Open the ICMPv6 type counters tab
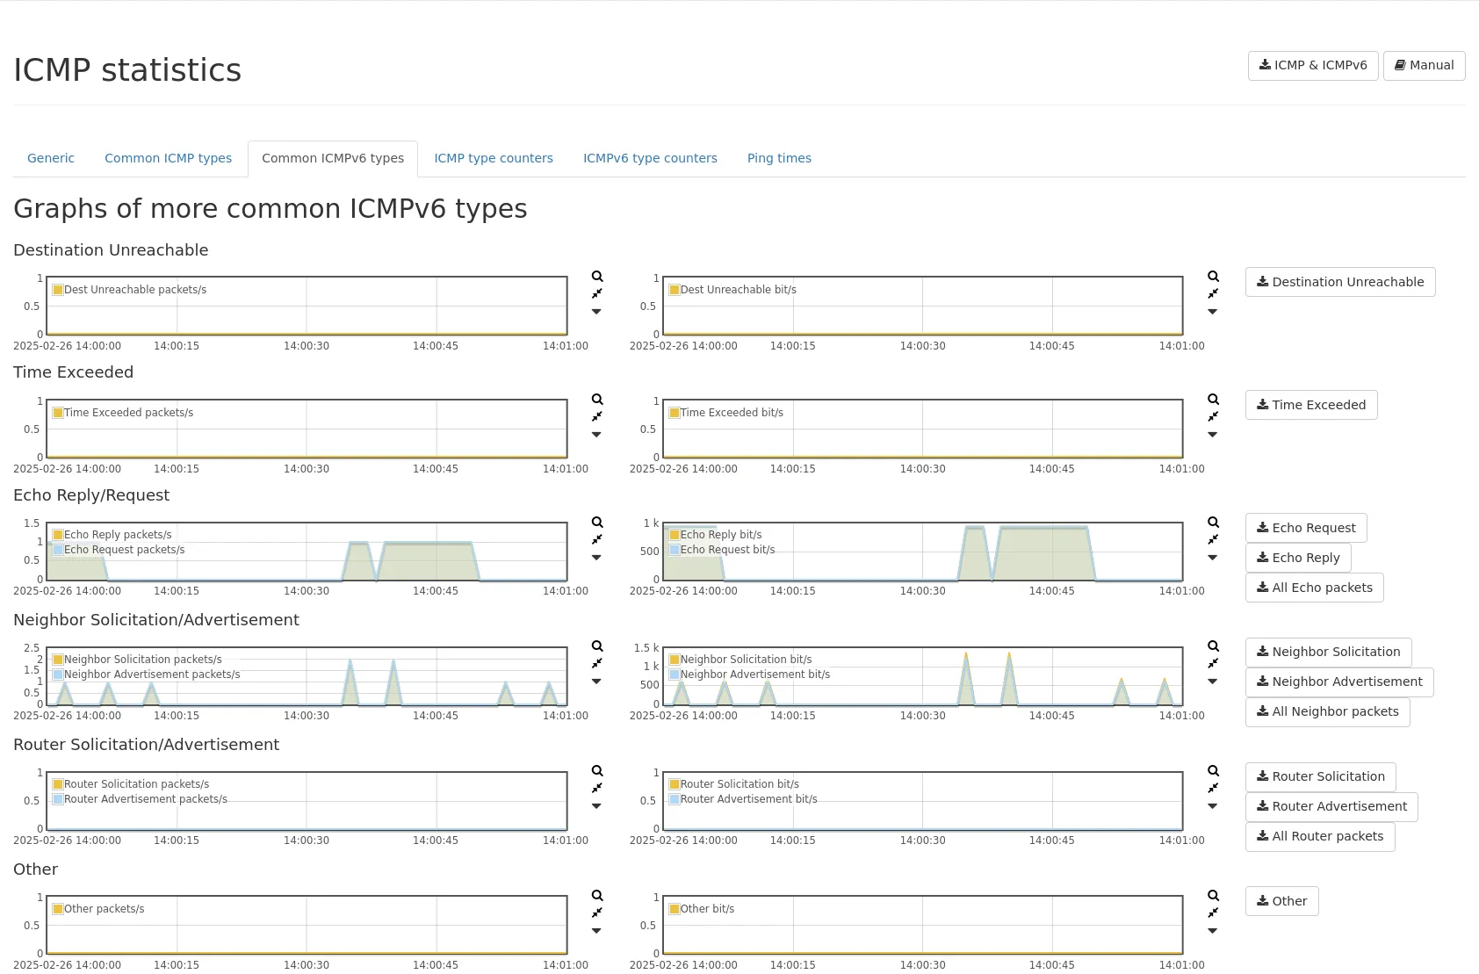This screenshot has height=974, width=1479. pyautogui.click(x=650, y=158)
